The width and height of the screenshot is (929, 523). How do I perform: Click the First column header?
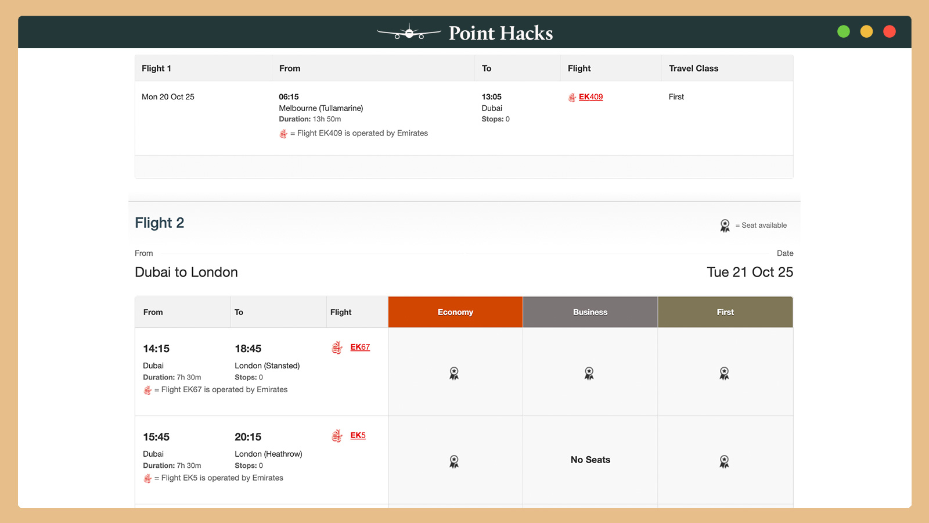(x=725, y=312)
